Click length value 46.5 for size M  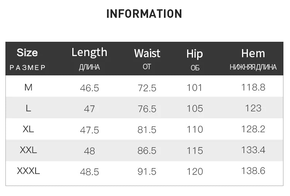(89, 88)
